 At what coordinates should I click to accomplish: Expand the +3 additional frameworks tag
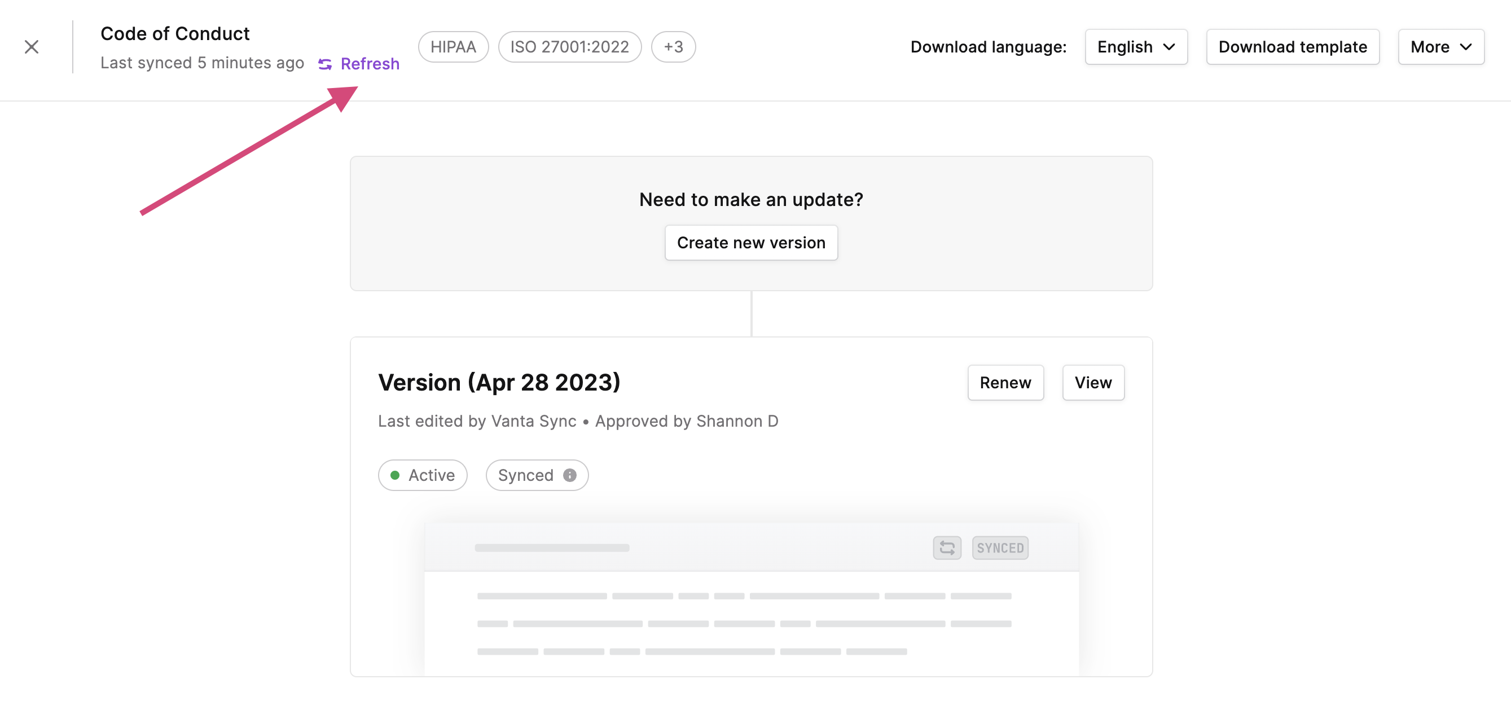point(673,46)
